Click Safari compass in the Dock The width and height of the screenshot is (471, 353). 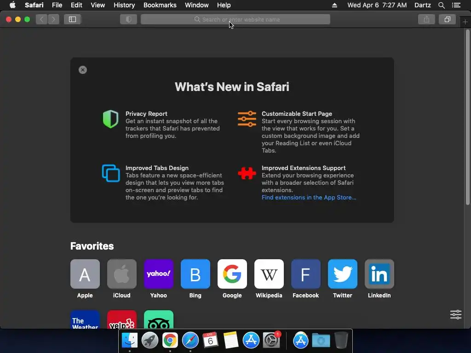click(x=190, y=340)
